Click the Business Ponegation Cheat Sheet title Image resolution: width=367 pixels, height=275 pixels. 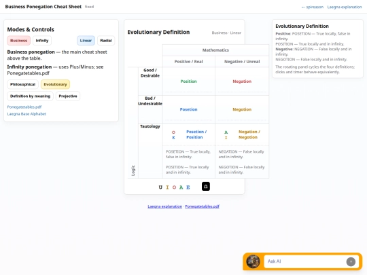tap(43, 7)
